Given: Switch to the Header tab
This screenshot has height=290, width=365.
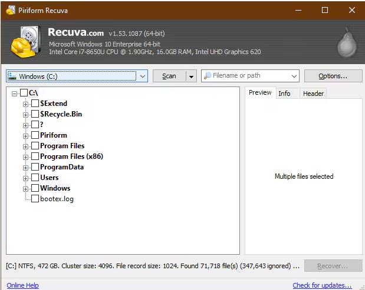Looking at the screenshot, I should [x=313, y=94].
